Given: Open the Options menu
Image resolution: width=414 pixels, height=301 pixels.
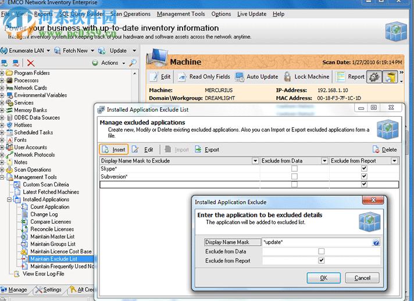Looking at the screenshot, I should pyautogui.click(x=221, y=14).
